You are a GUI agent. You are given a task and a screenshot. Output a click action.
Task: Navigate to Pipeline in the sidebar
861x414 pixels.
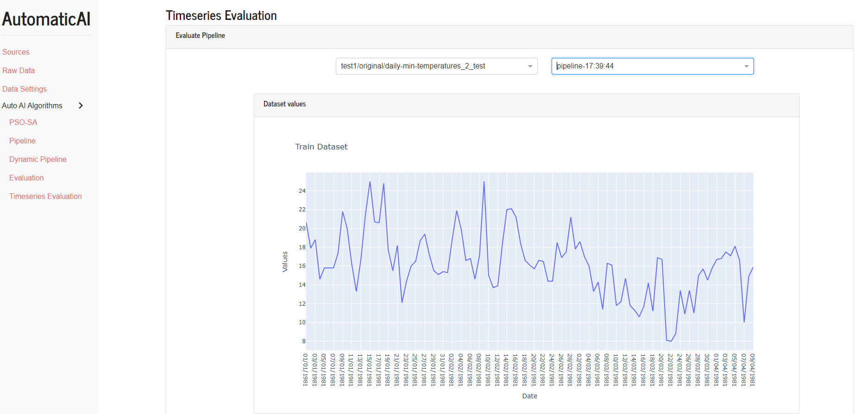pos(22,141)
